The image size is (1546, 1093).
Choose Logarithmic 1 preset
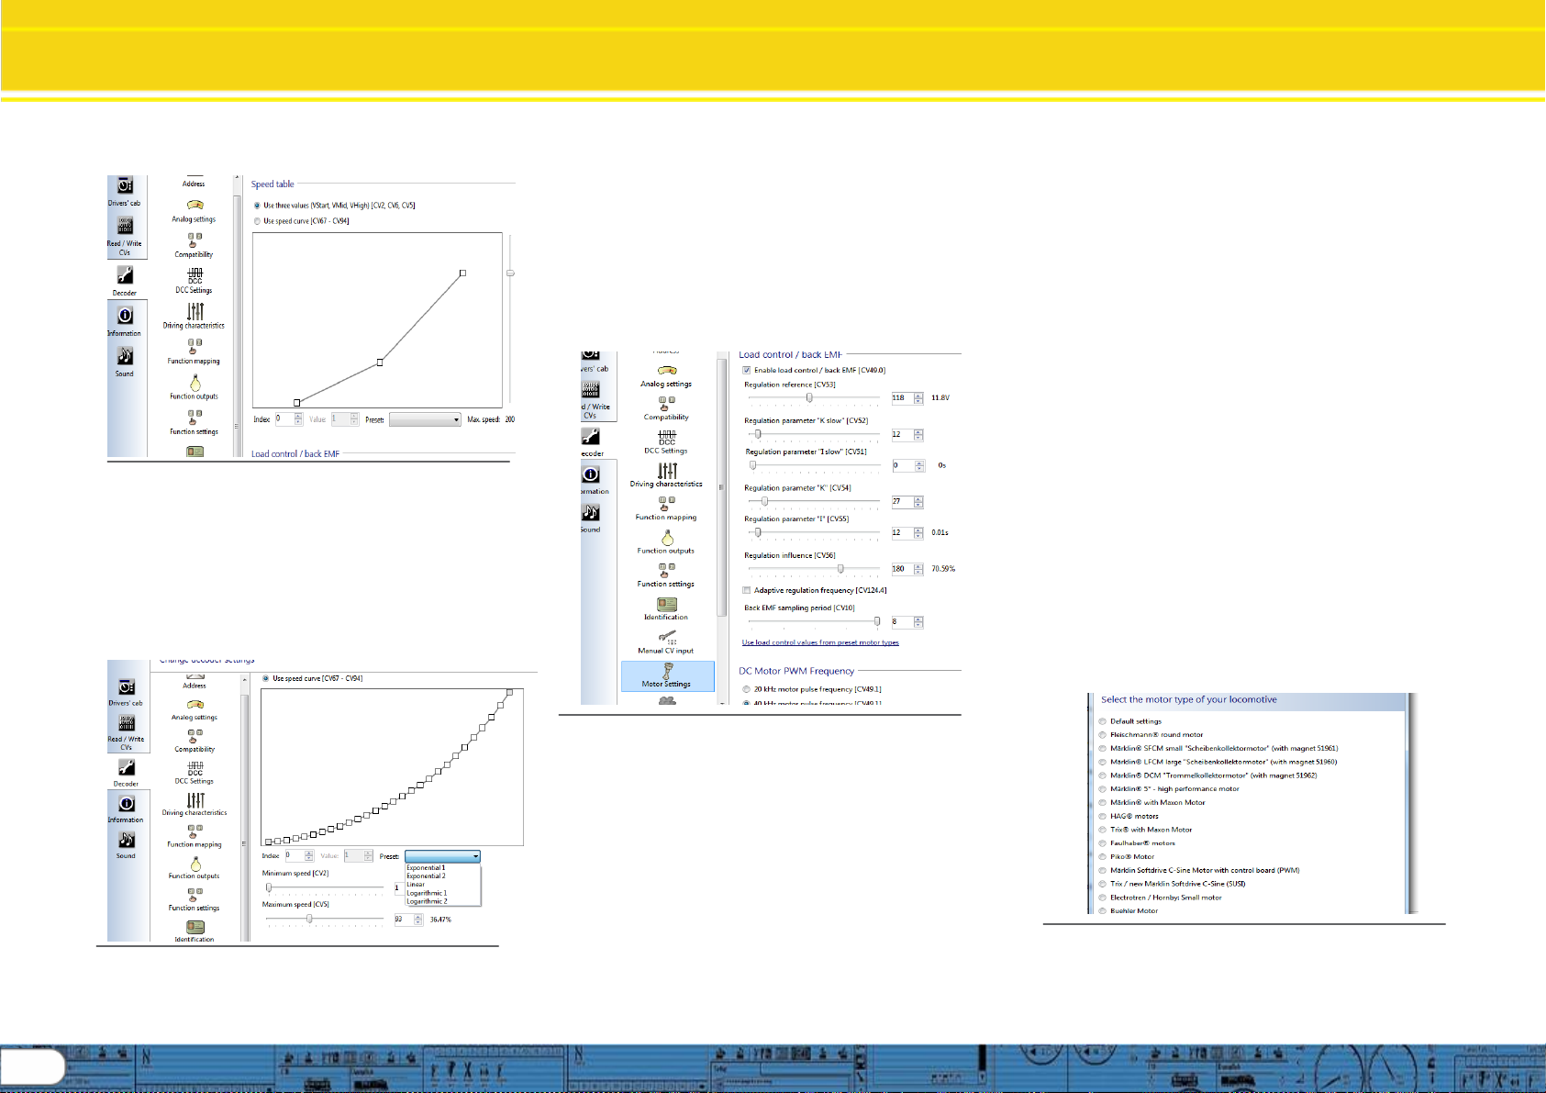427,893
